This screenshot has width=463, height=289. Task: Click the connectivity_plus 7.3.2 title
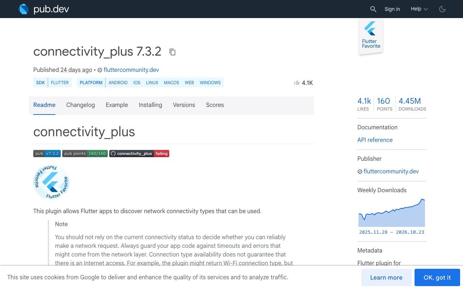pos(97,52)
